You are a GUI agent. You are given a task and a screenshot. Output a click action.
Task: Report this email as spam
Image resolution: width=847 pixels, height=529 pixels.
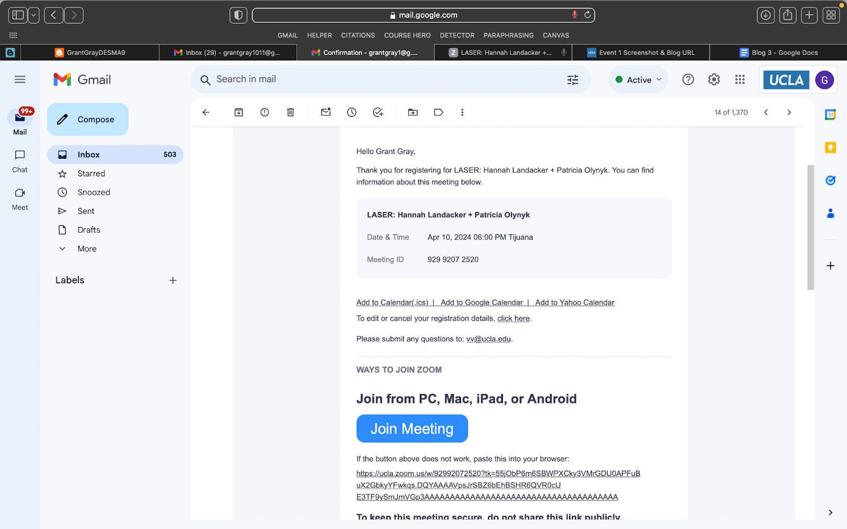tap(265, 112)
